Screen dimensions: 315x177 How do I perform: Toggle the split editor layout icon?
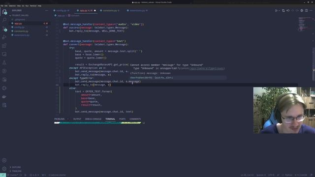tap(306, 10)
